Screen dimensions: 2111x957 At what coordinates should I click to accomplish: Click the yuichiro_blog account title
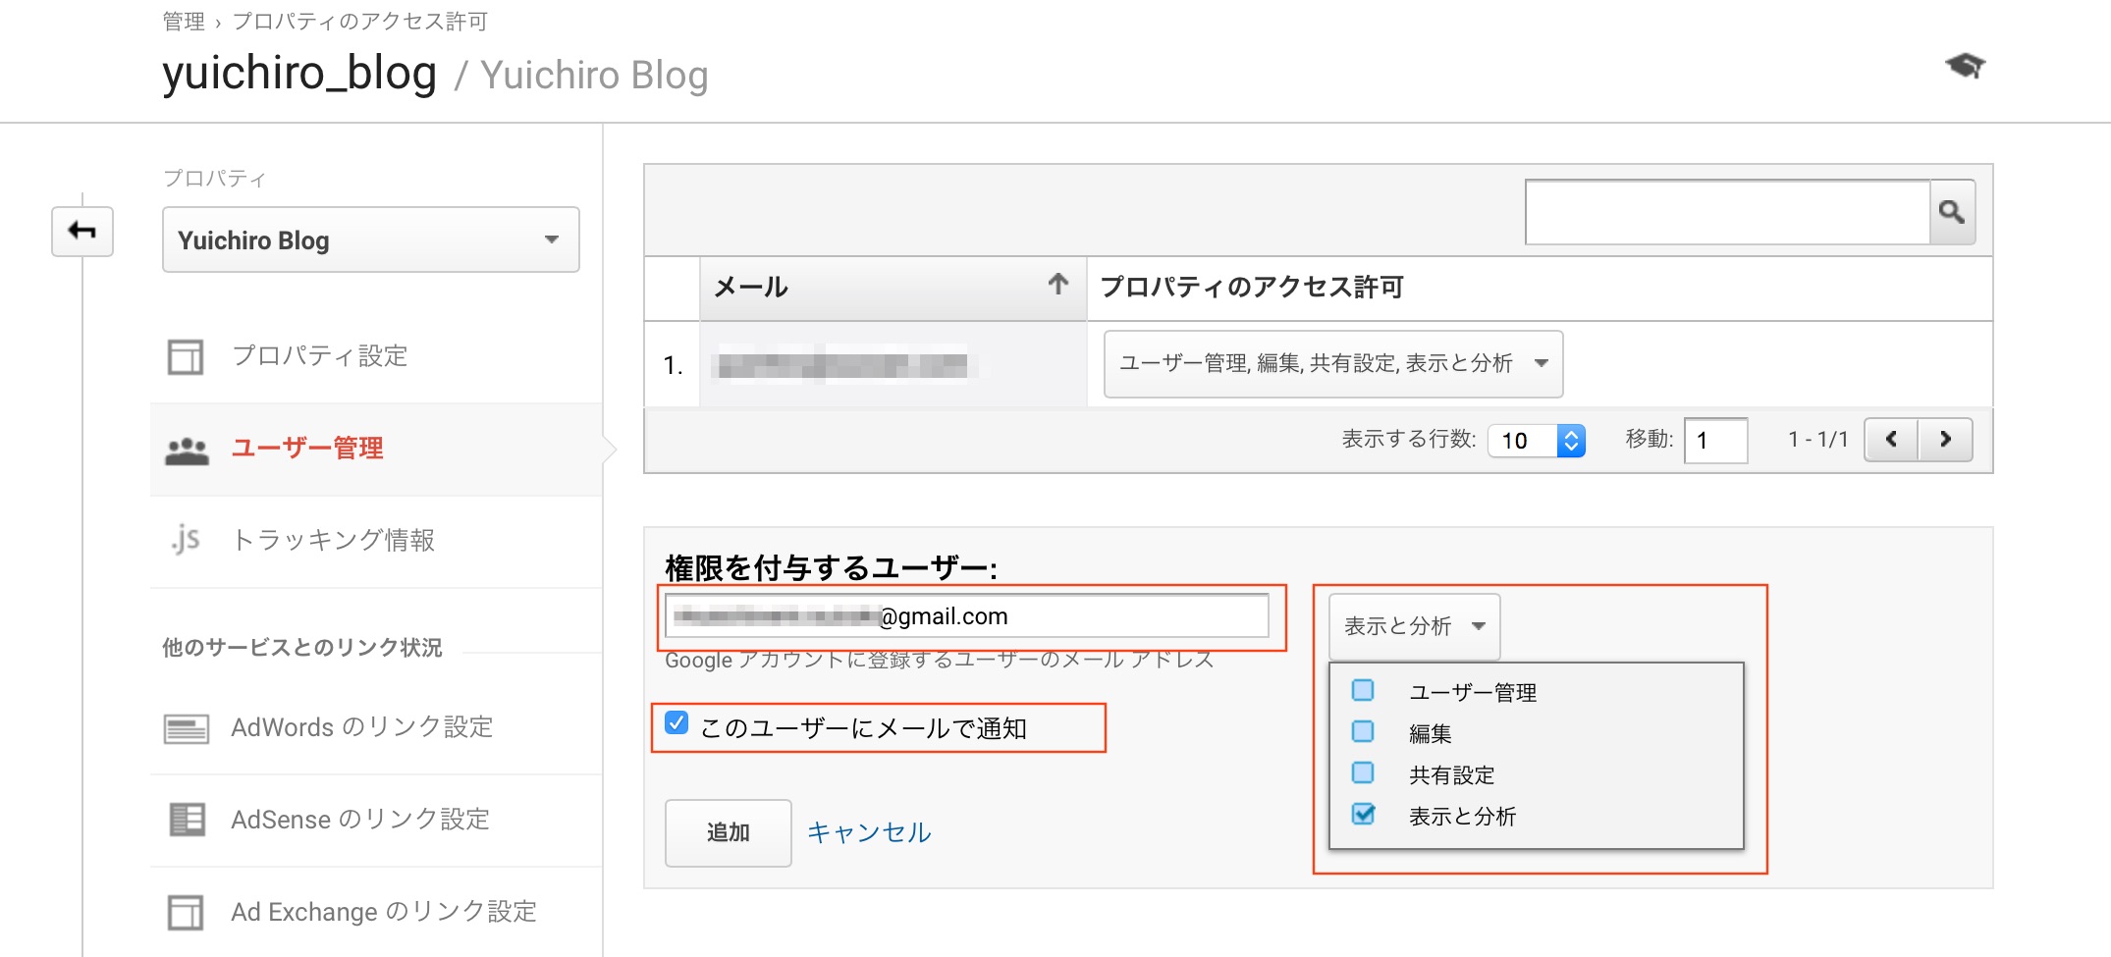(x=299, y=74)
